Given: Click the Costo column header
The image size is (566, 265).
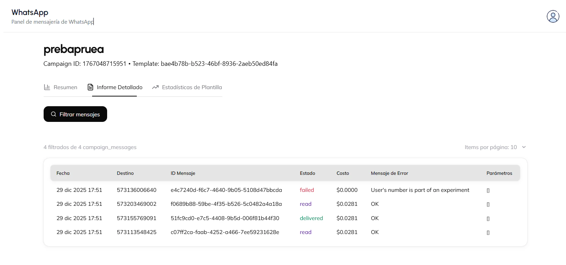Looking at the screenshot, I should click(343, 173).
